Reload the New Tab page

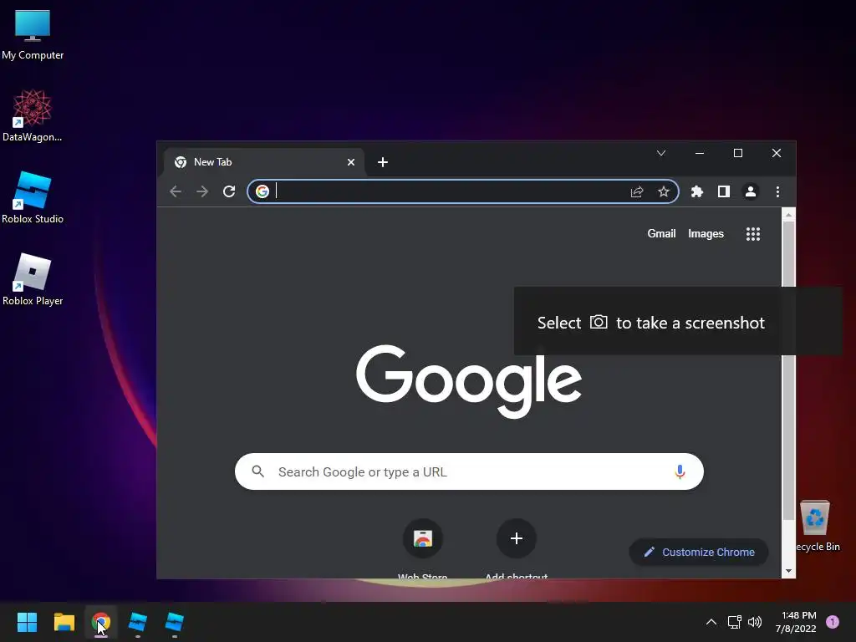(x=229, y=191)
